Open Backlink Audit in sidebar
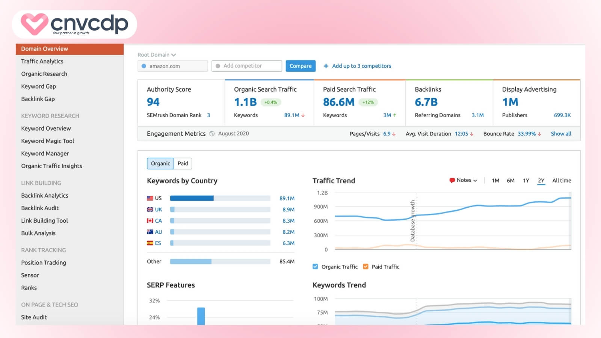Viewport: 601px width, 338px height. [40, 208]
